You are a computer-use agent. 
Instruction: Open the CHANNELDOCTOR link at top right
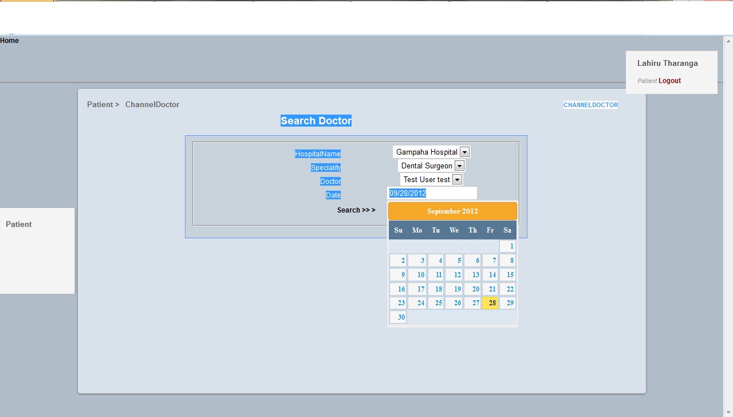[x=590, y=105]
